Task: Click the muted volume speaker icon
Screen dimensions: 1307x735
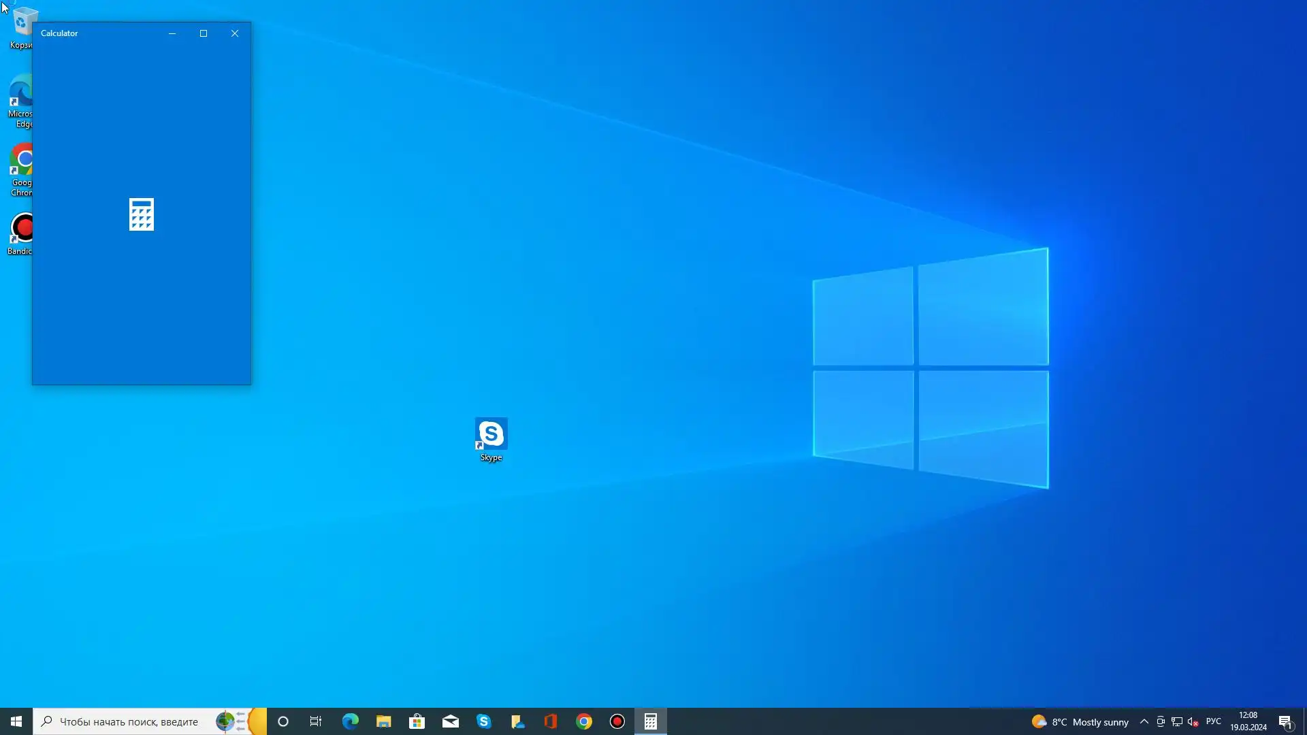Action: (1193, 721)
